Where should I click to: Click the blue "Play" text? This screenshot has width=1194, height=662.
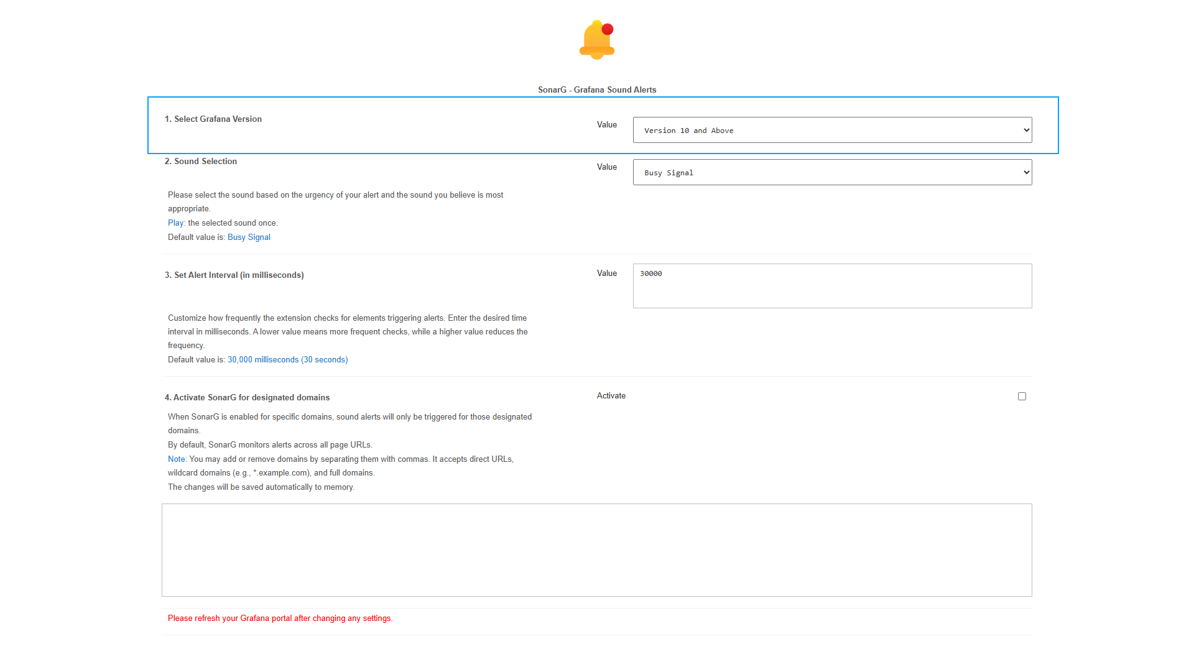click(175, 223)
